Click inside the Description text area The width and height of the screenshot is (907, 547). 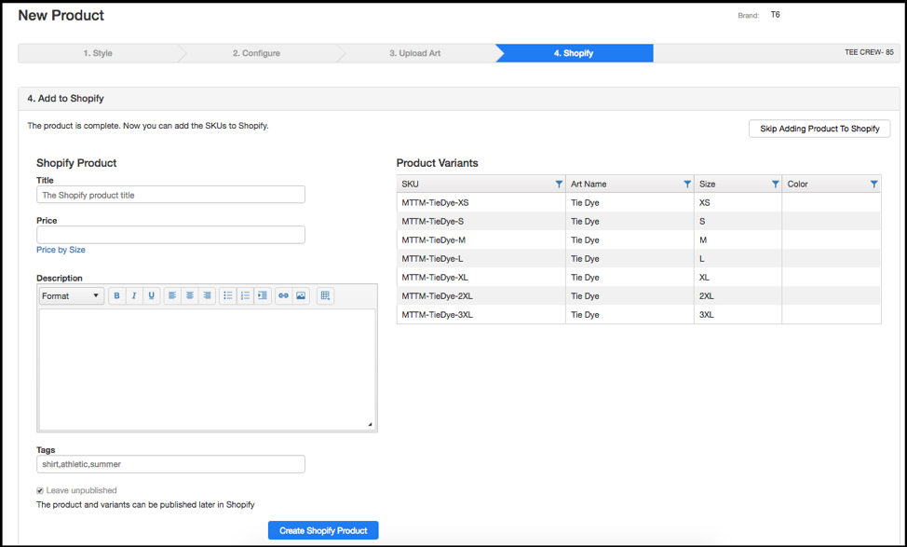click(207, 369)
